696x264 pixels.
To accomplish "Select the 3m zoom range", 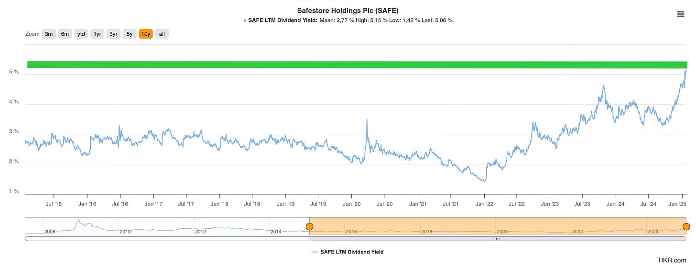I will [x=49, y=34].
